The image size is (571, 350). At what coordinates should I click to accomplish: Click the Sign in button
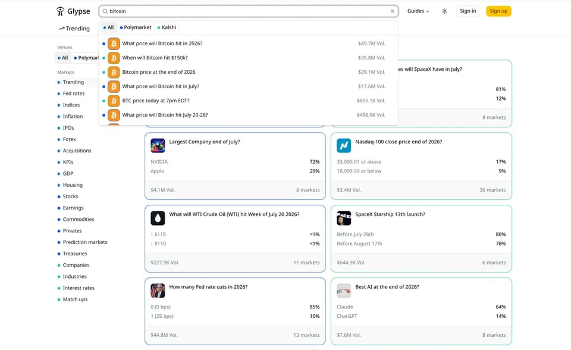pos(468,11)
